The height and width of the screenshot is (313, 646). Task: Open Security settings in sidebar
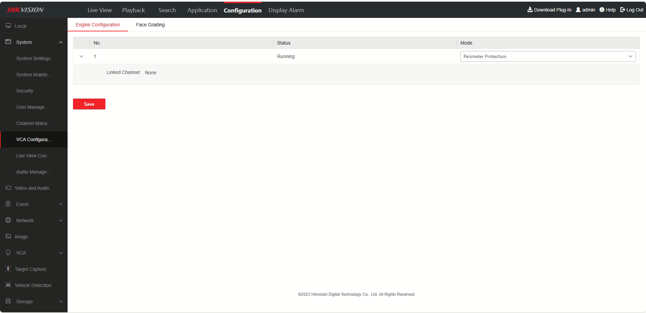[25, 91]
